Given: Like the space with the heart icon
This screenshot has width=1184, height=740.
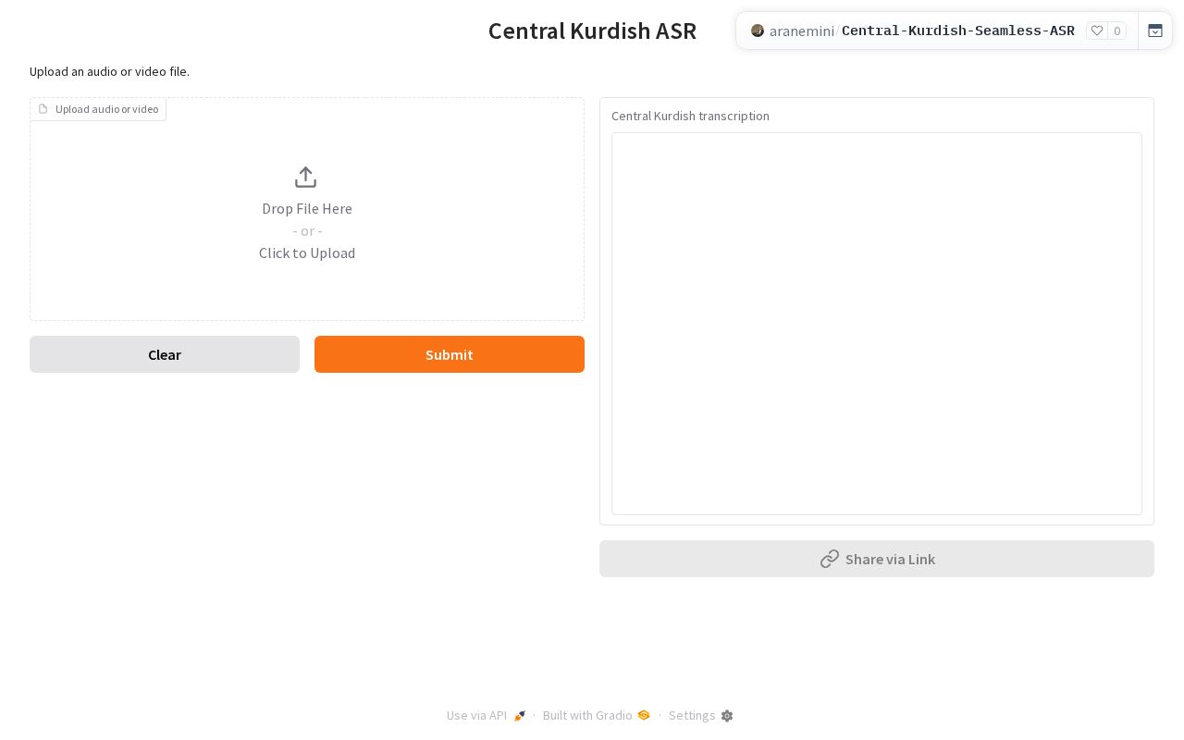Looking at the screenshot, I should [1097, 31].
